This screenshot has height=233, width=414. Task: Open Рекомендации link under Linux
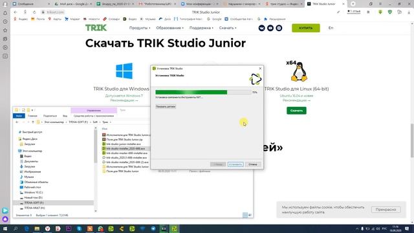296,100
